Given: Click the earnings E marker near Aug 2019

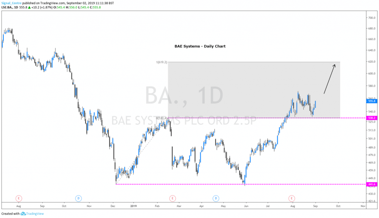Looking at the screenshot, I should point(292,198).
